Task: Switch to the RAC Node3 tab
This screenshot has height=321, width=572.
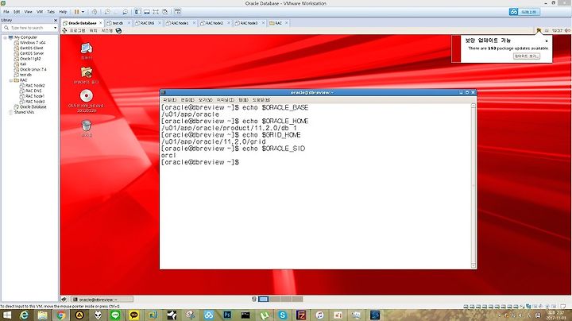Action: point(249,23)
